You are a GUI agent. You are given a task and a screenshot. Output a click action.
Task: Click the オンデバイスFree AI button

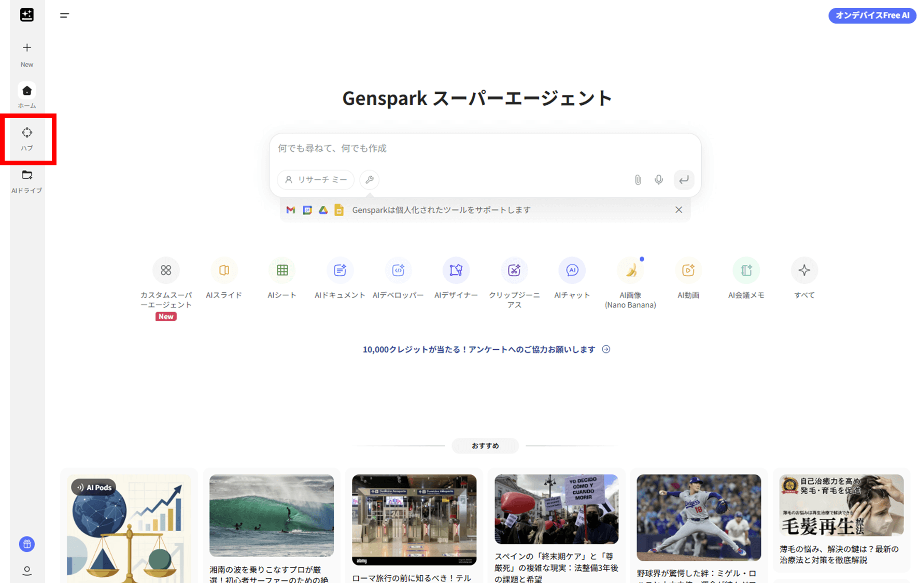[x=872, y=16]
